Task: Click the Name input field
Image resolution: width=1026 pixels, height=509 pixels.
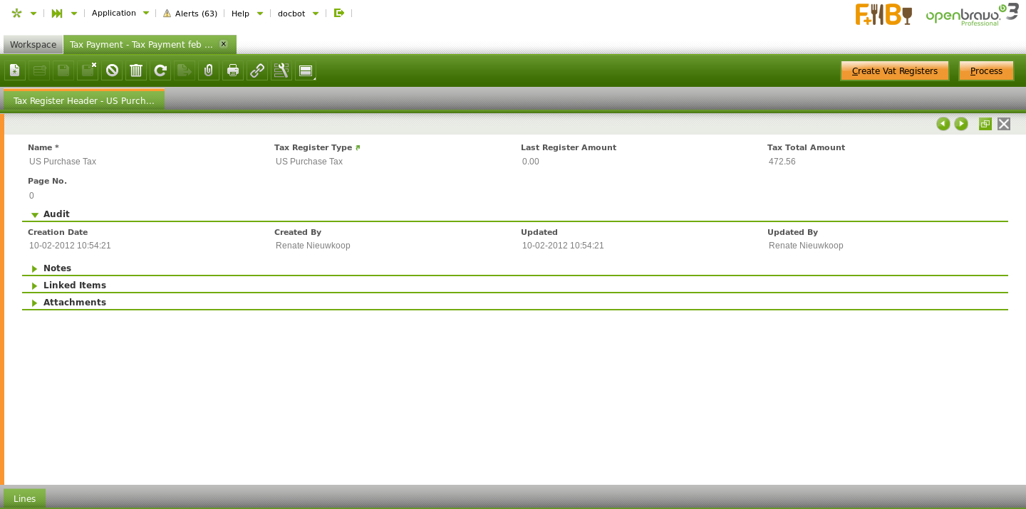Action: coord(142,162)
